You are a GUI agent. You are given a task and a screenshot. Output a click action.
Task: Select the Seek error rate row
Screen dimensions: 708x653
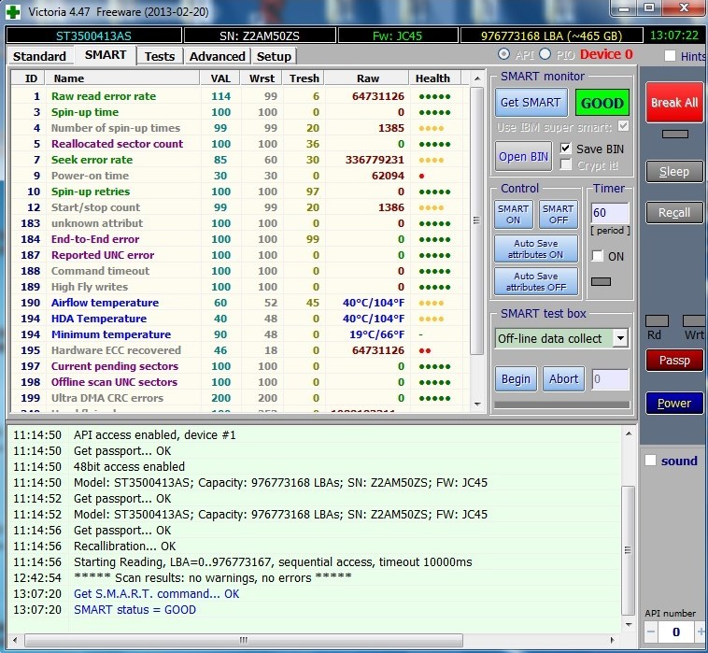point(239,160)
